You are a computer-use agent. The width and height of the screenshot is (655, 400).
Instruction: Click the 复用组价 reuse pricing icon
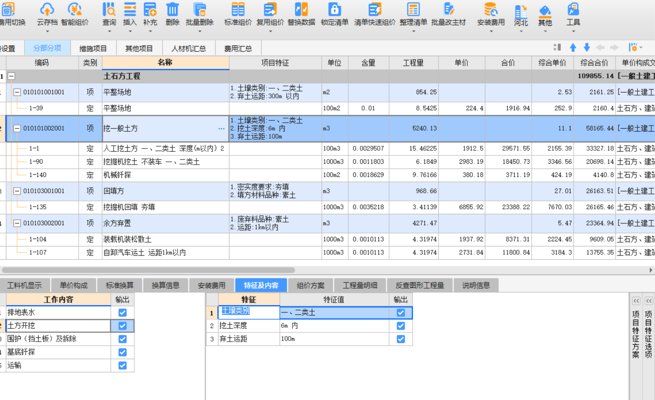click(x=270, y=9)
